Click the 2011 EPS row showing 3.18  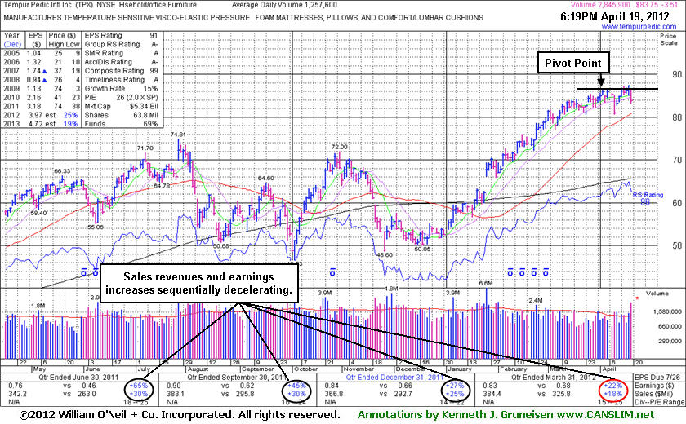pyautogui.click(x=42, y=106)
